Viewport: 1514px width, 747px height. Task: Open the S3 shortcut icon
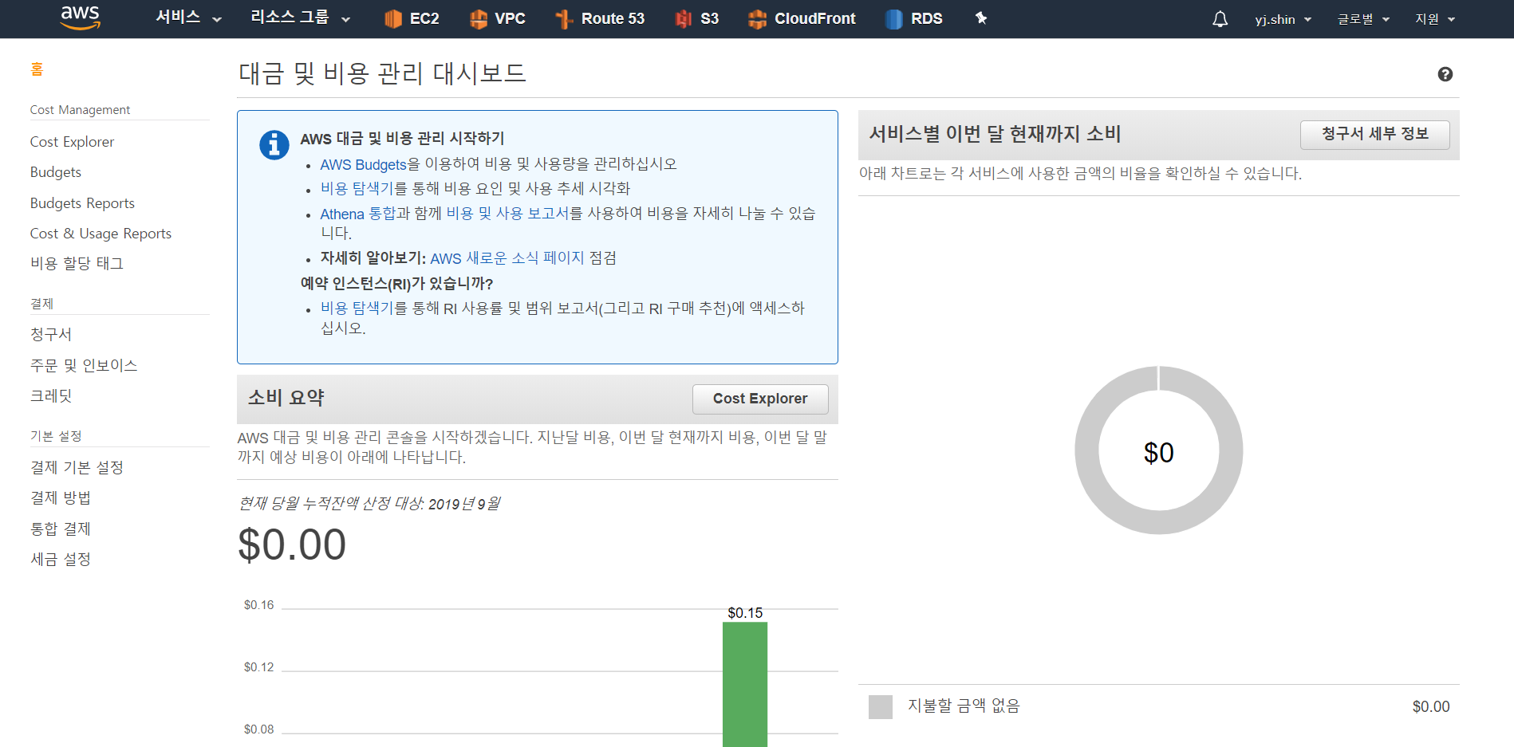pos(684,19)
